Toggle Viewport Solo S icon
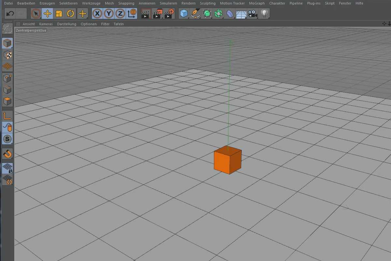 [7, 139]
